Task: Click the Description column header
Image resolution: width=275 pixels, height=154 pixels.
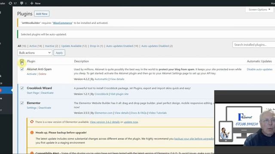Action: tap(81, 61)
